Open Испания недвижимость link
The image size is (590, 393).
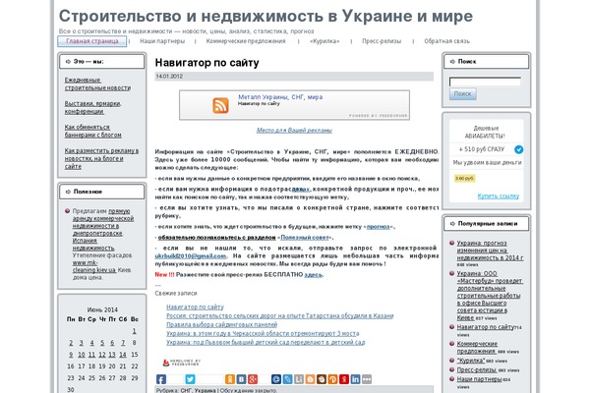coord(93,245)
